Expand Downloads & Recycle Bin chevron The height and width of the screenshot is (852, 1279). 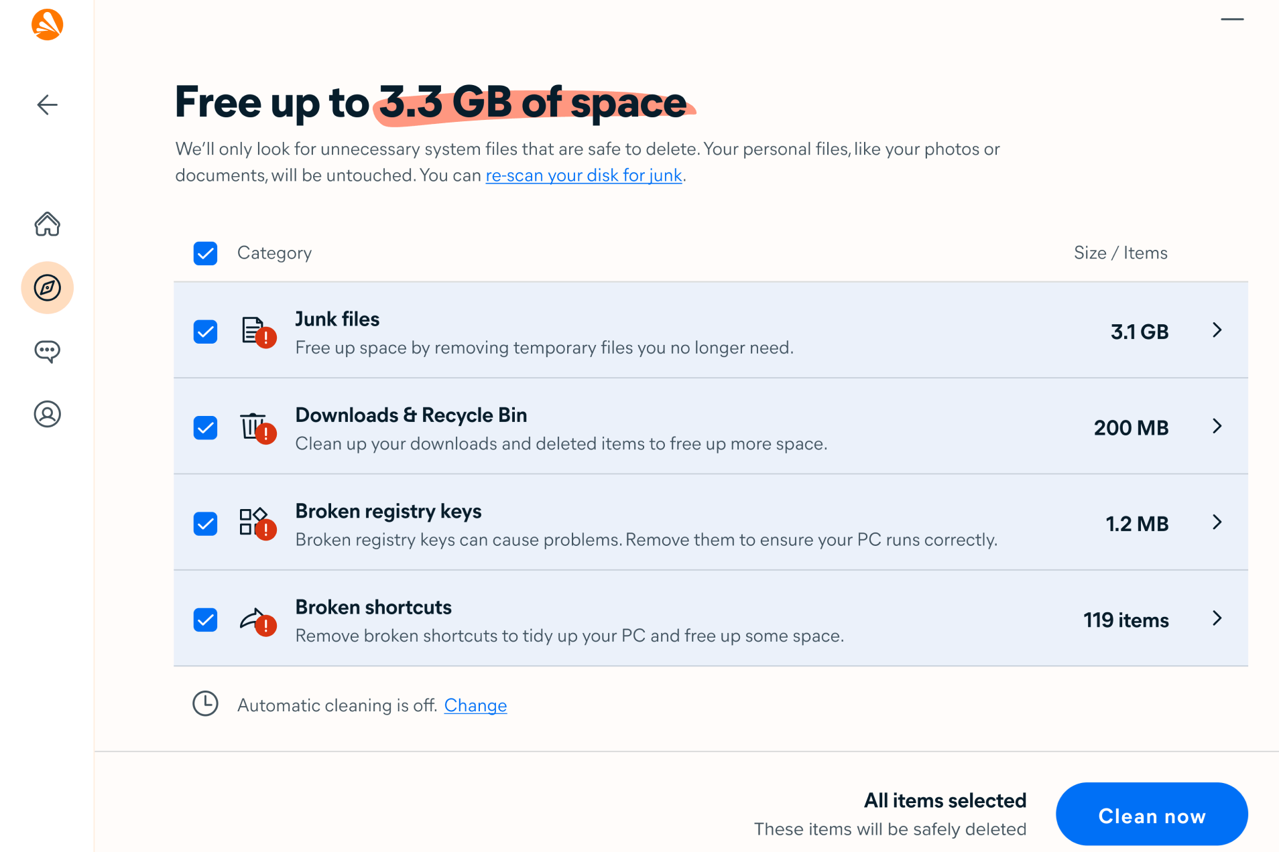coord(1217,426)
